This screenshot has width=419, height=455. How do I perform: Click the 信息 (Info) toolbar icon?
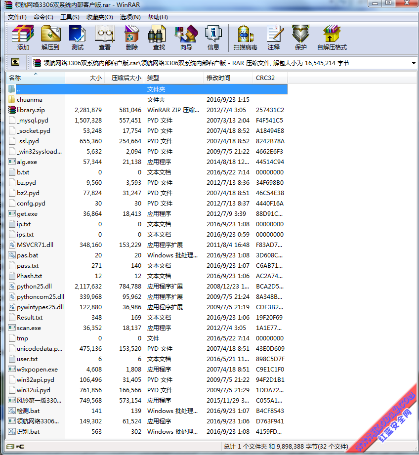(213, 34)
